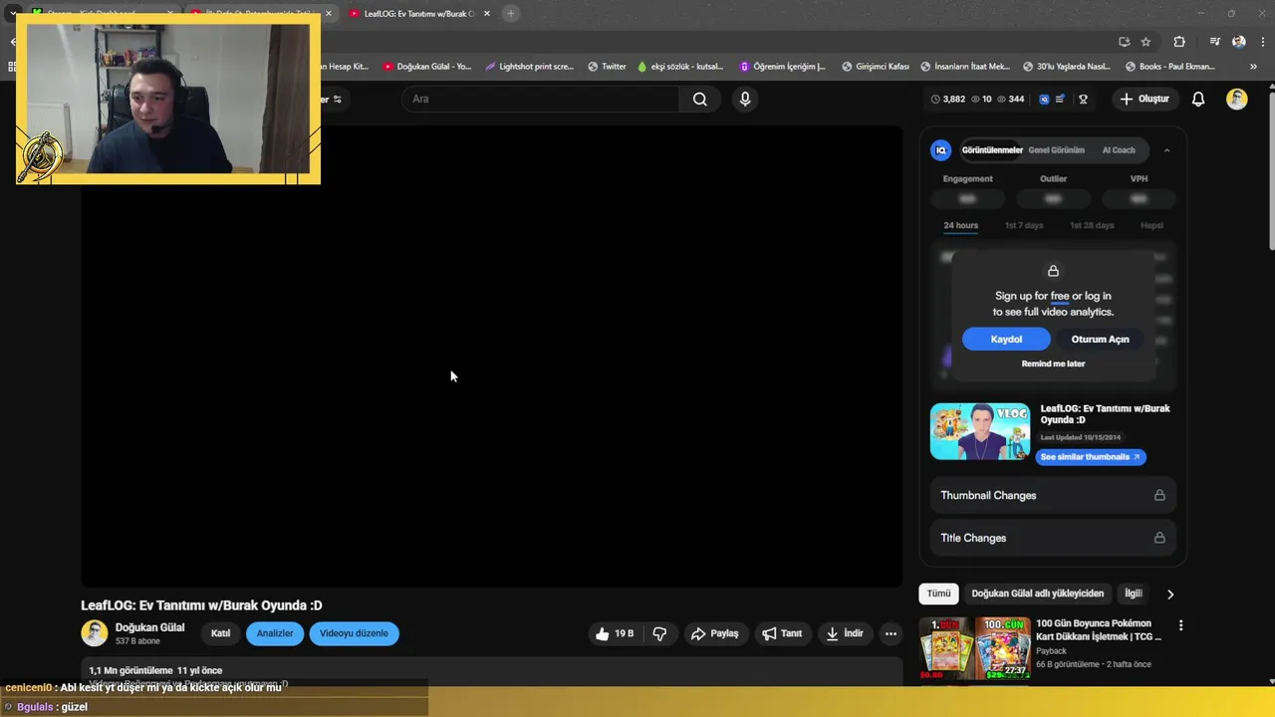Click in the Ara search field
The image size is (1275, 717).
(x=541, y=99)
